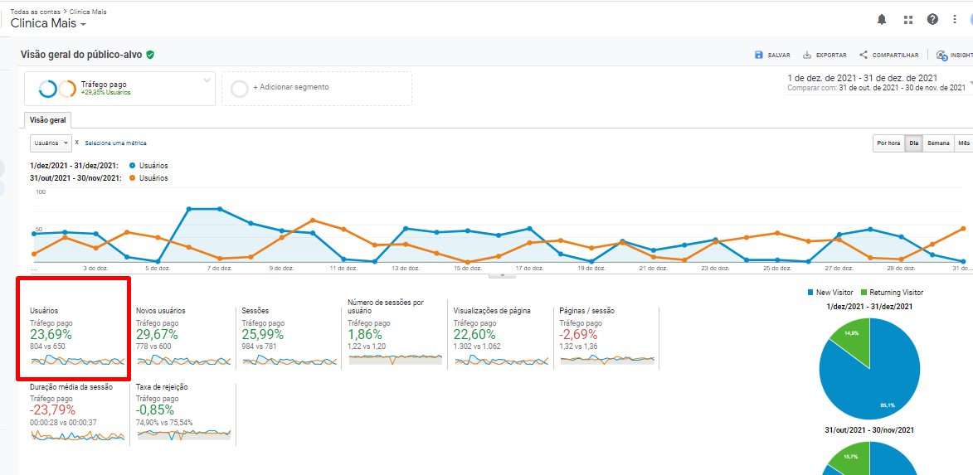Open the Google apps grid icon

tap(907, 19)
